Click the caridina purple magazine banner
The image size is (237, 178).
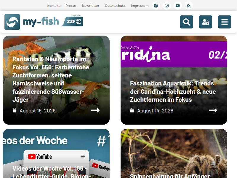pos(174,54)
